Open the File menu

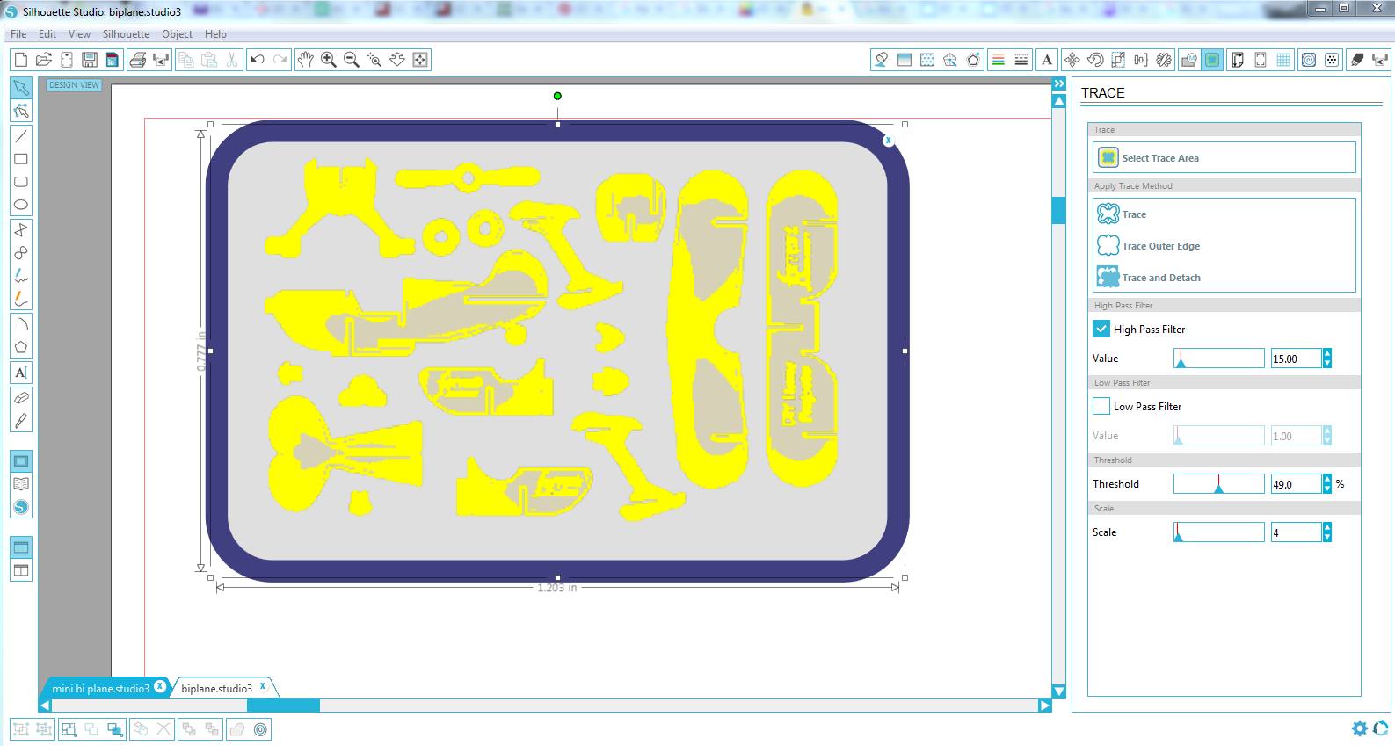[x=18, y=34]
